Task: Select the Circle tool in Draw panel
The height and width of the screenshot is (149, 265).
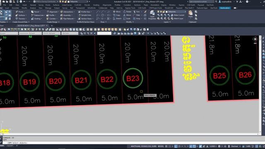Action: 103,15
